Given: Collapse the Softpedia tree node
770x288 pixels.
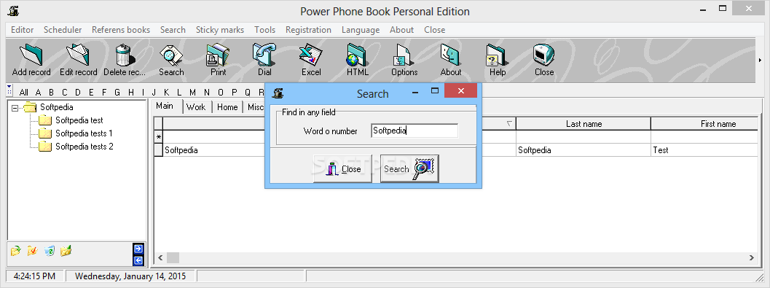Looking at the screenshot, I should (15, 107).
